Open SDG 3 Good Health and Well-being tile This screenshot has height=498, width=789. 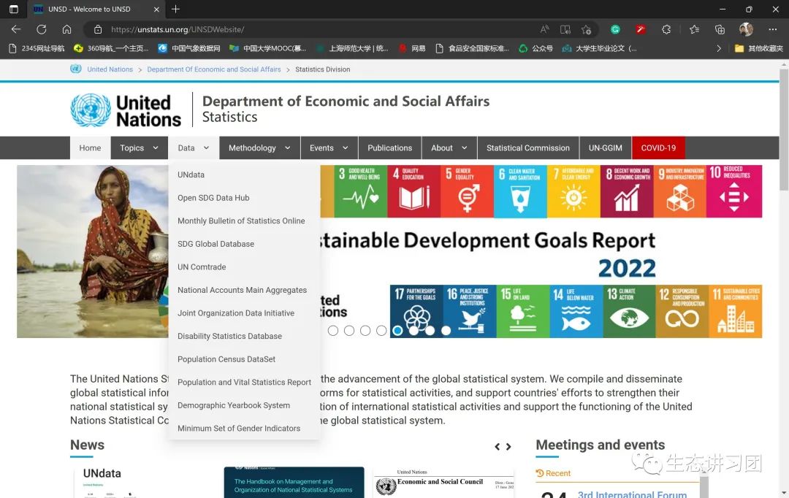tap(361, 191)
